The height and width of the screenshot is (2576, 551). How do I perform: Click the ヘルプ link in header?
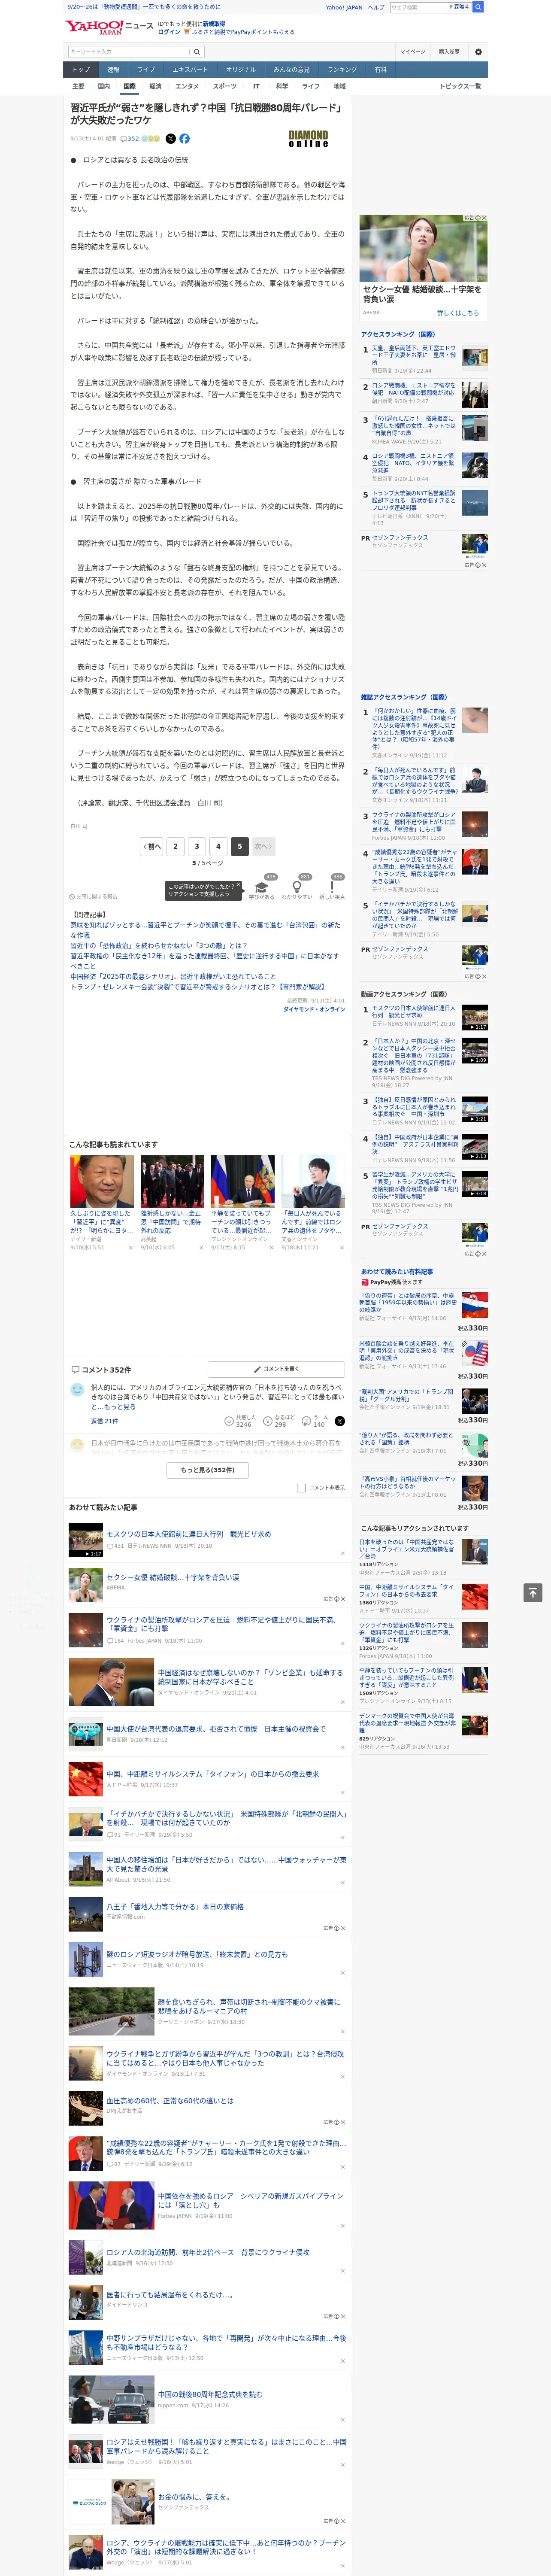coord(375,7)
